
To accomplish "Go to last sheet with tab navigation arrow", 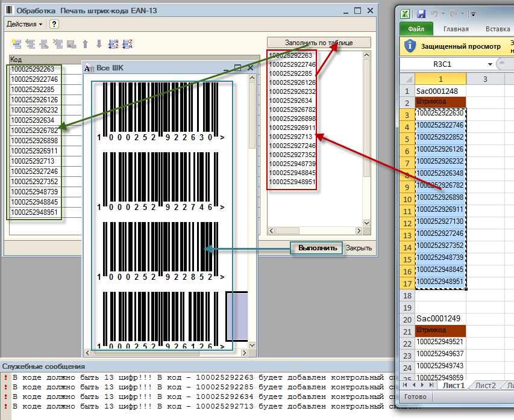I will (431, 385).
